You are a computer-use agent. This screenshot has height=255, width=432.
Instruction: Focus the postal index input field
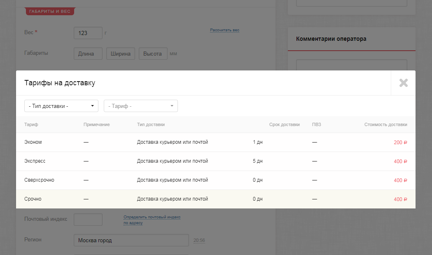[88, 220]
